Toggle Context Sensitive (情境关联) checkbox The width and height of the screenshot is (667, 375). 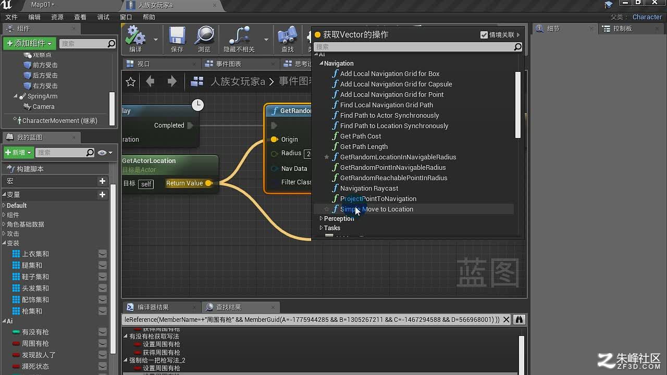click(484, 35)
